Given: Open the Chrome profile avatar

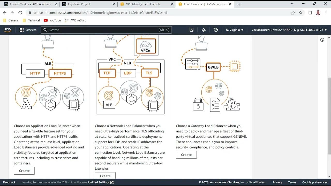Looking at the screenshot, I should 318,13.
